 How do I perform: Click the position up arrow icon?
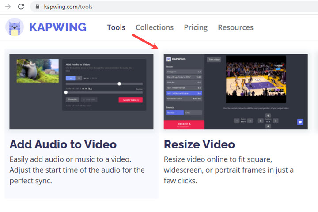click(x=268, y=115)
